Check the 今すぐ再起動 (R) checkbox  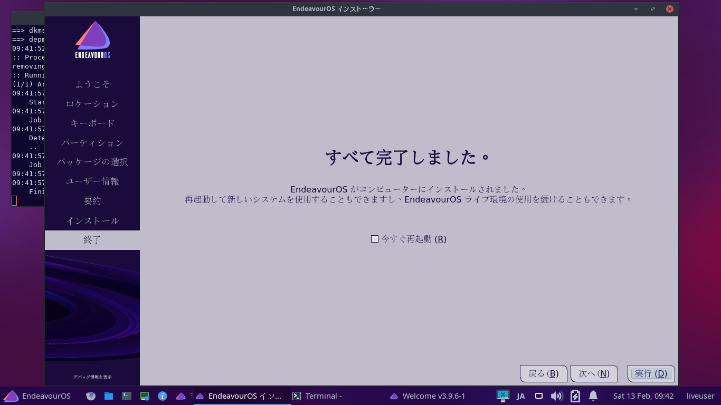pos(375,239)
